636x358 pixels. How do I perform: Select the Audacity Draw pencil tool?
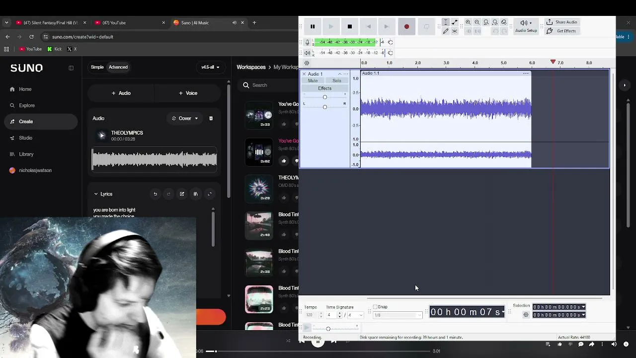click(446, 31)
